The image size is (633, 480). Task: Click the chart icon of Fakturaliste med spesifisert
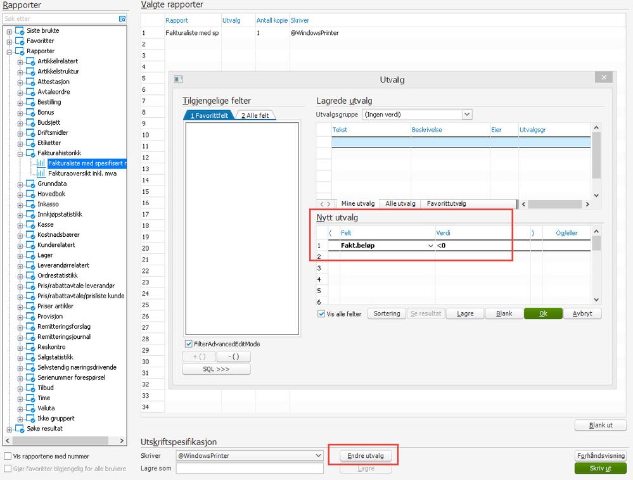pyautogui.click(x=41, y=163)
